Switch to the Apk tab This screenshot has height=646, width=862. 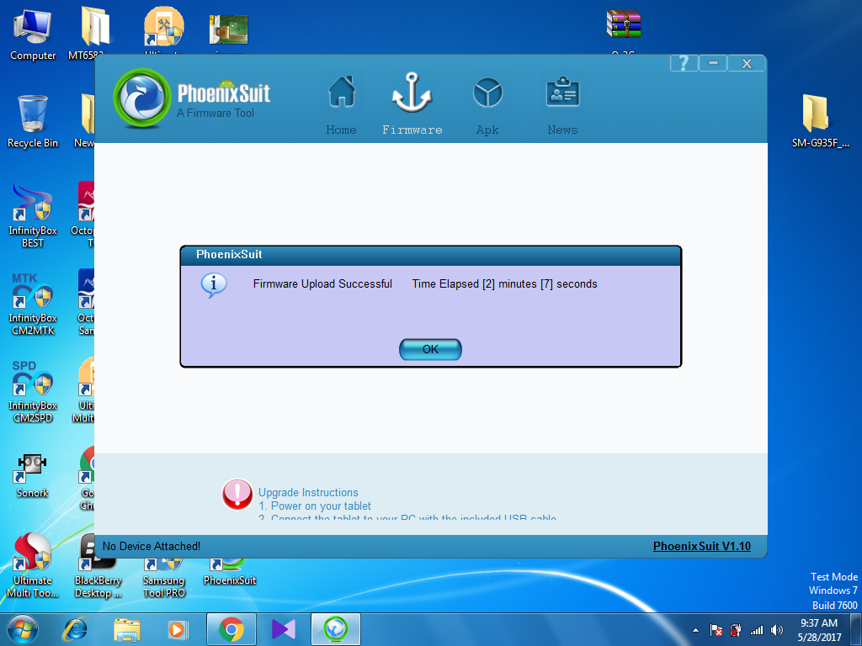[487, 104]
